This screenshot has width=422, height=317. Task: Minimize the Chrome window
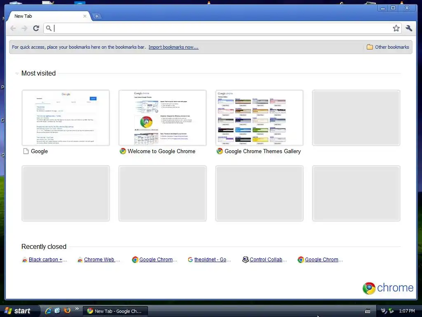click(x=383, y=8)
